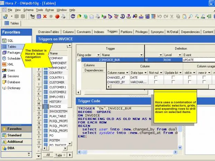
Task: Select the Standard sidebar group
Action: (16, 135)
